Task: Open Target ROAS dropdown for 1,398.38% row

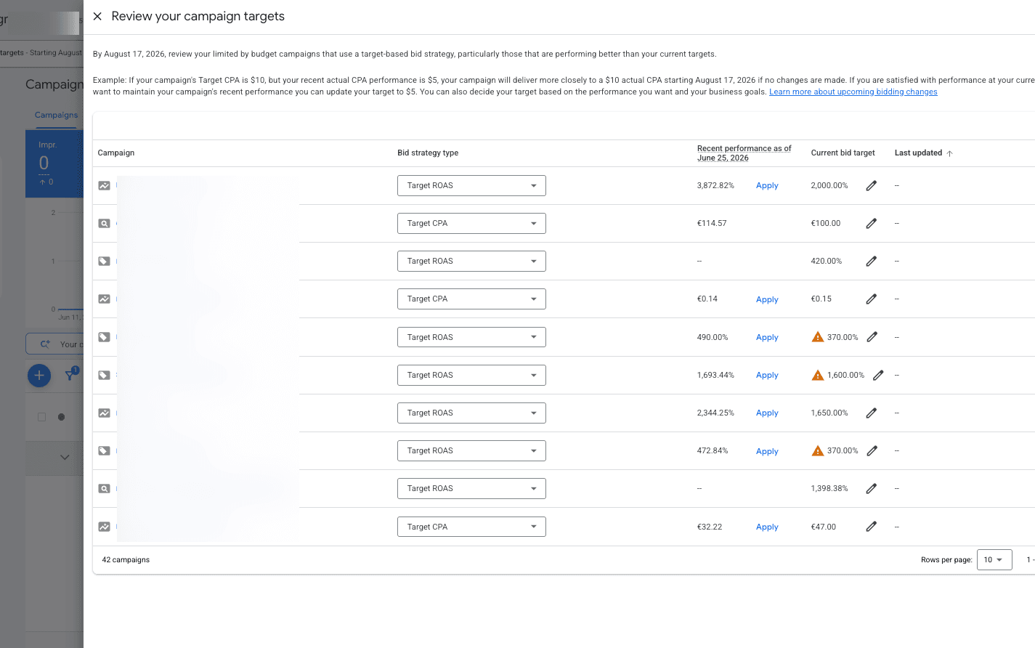Action: [471, 488]
